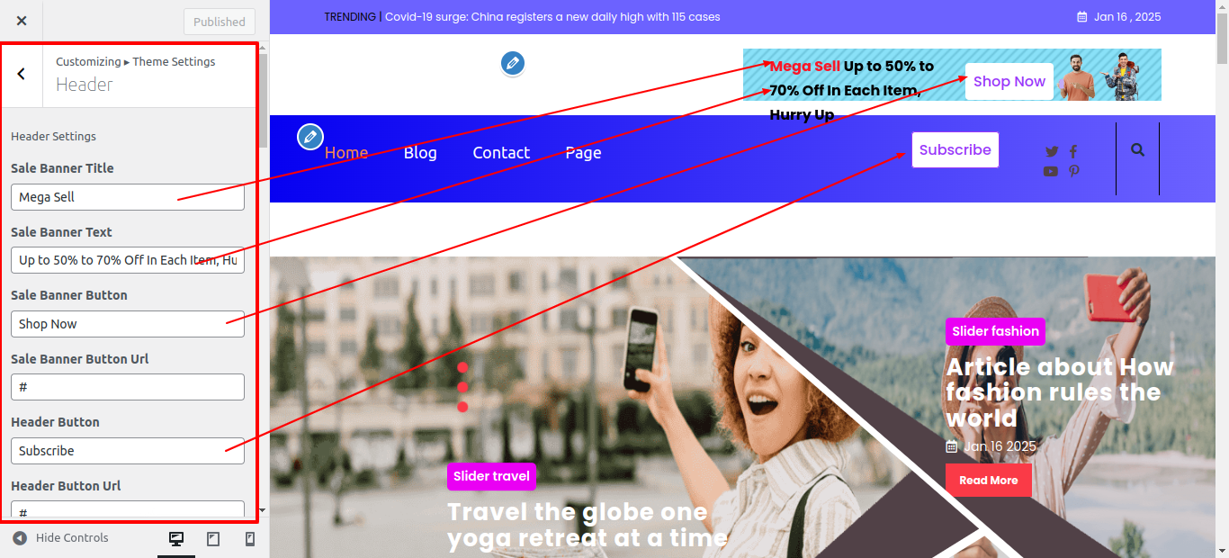Switch to tablet preview mode
This screenshot has width=1229, height=558.
click(x=213, y=538)
